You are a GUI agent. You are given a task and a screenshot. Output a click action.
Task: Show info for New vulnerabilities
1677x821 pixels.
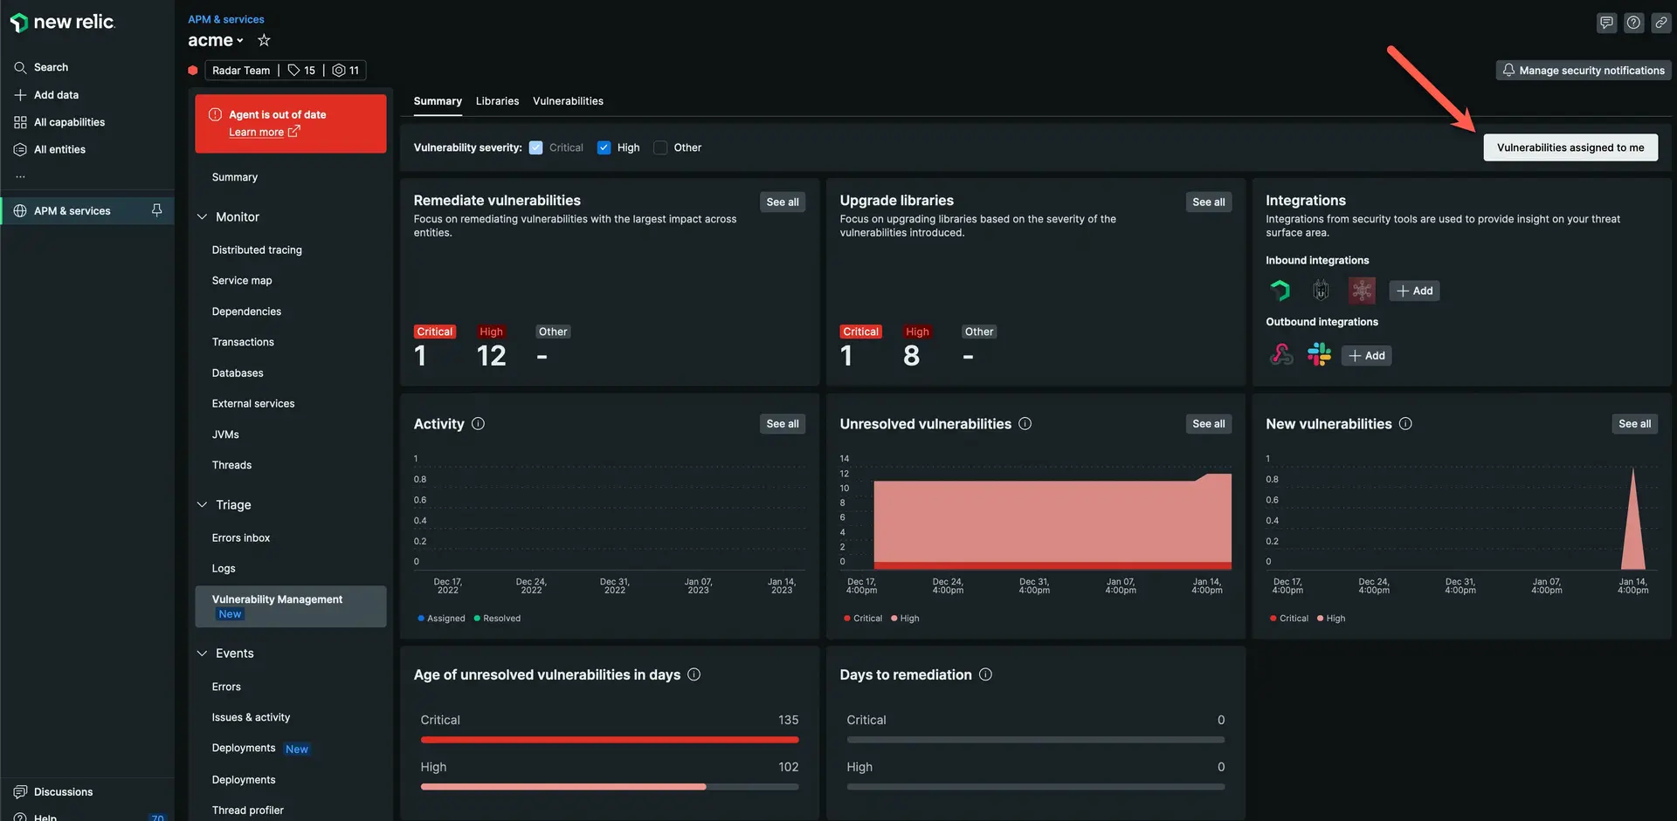point(1405,423)
